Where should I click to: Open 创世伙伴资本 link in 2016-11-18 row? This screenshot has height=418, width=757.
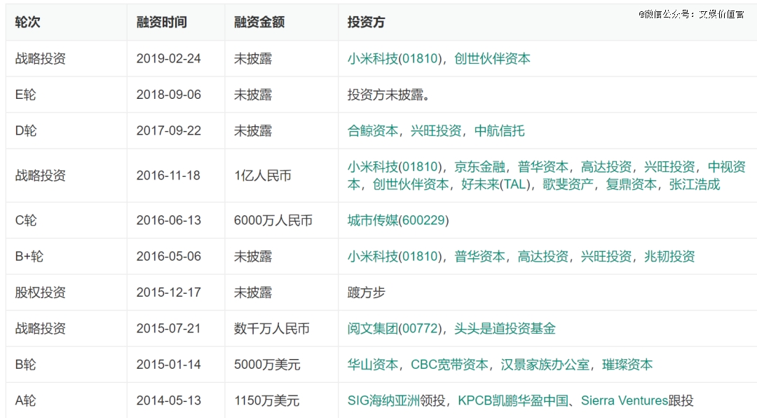[411, 184]
